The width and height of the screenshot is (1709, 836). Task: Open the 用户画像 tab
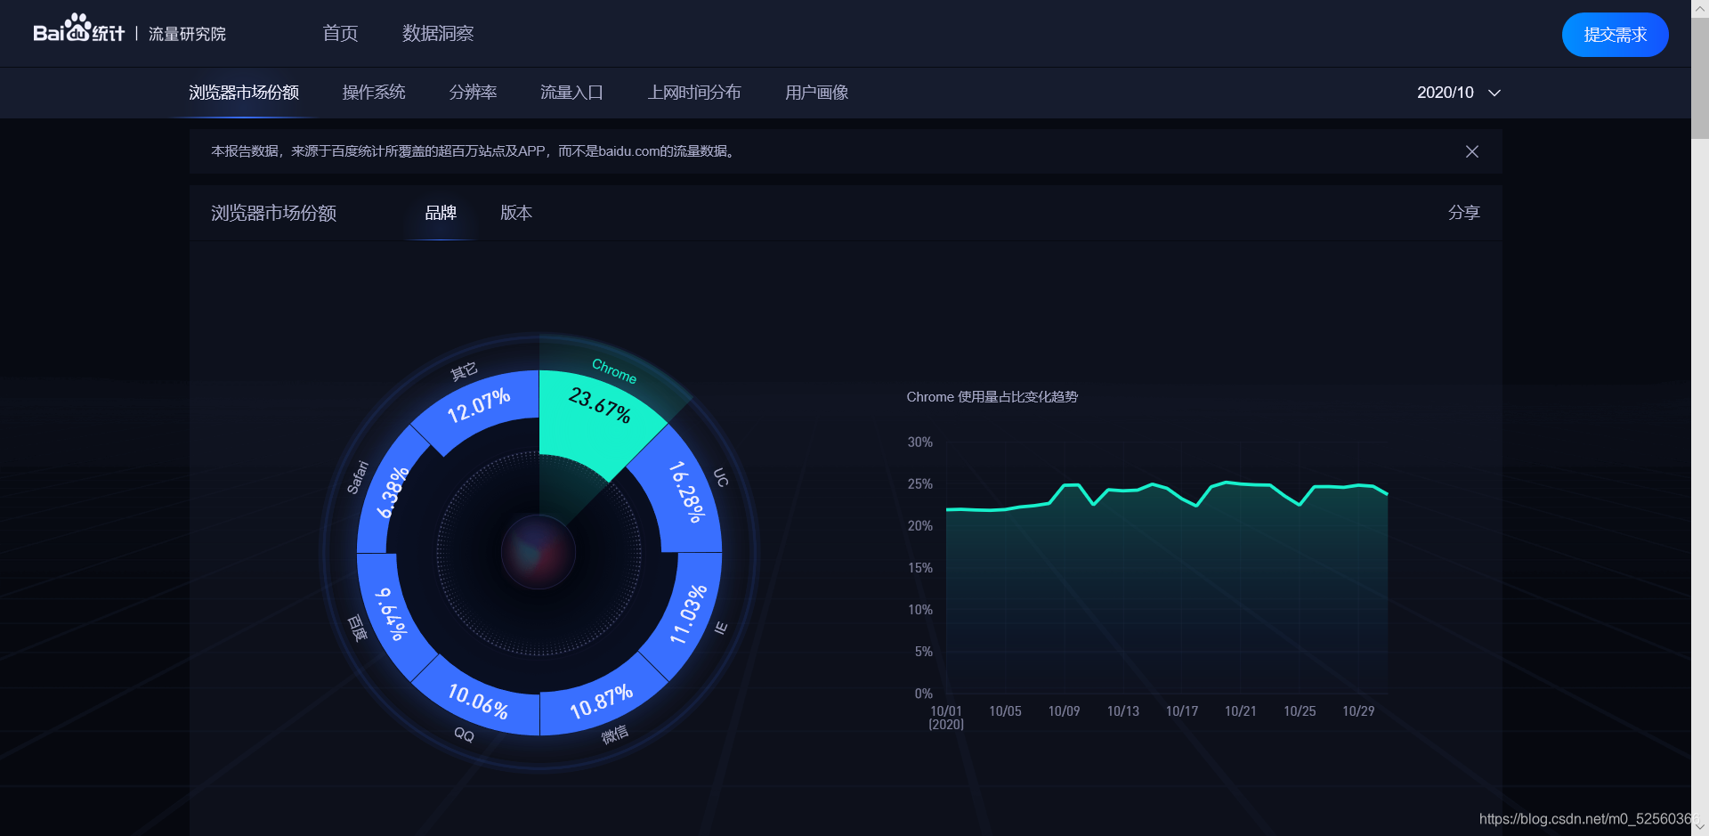816,93
